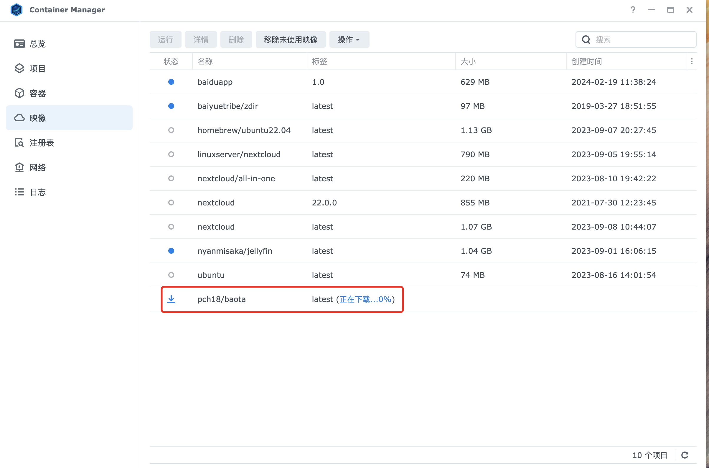Screen dimensions: 709x468
Task: Click the blue status dot for nyanmisaka/jellyfin
Action: pyautogui.click(x=171, y=251)
